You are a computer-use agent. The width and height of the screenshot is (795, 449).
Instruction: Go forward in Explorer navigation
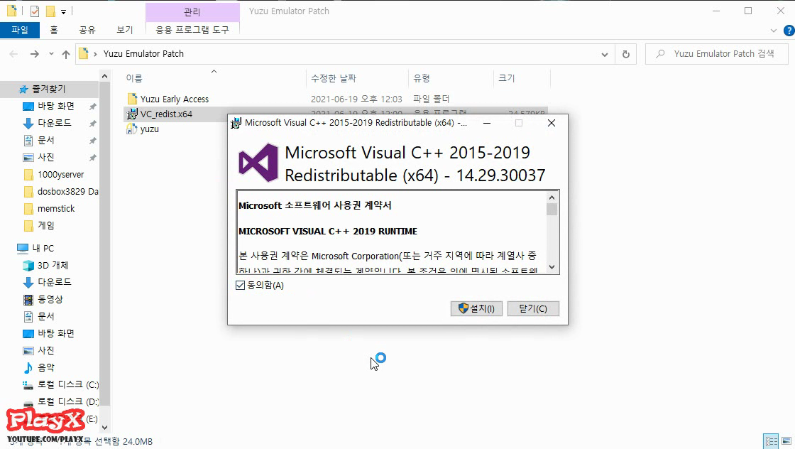[x=34, y=54]
